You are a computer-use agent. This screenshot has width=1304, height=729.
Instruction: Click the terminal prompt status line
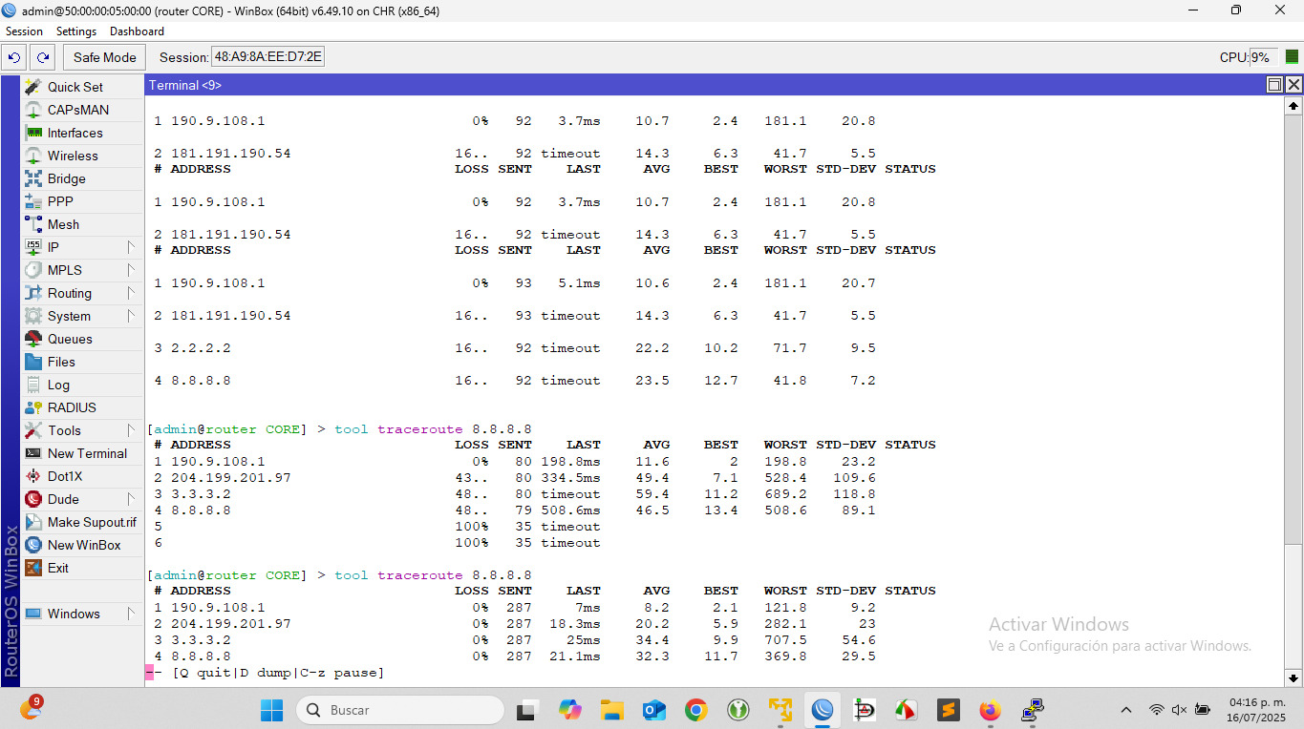pyautogui.click(x=265, y=673)
